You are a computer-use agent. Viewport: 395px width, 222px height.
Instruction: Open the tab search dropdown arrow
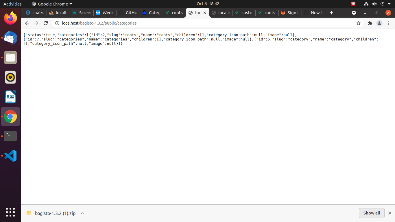point(354,13)
